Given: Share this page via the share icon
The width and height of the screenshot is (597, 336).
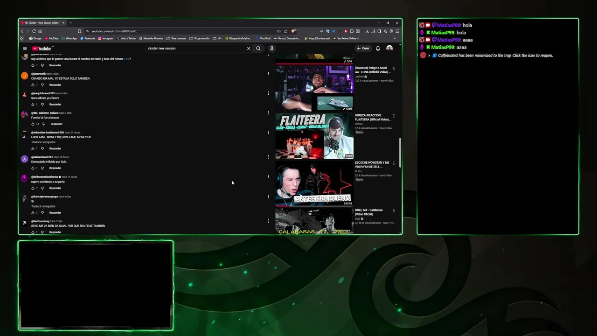Looking at the screenshot, I should (x=285, y=31).
